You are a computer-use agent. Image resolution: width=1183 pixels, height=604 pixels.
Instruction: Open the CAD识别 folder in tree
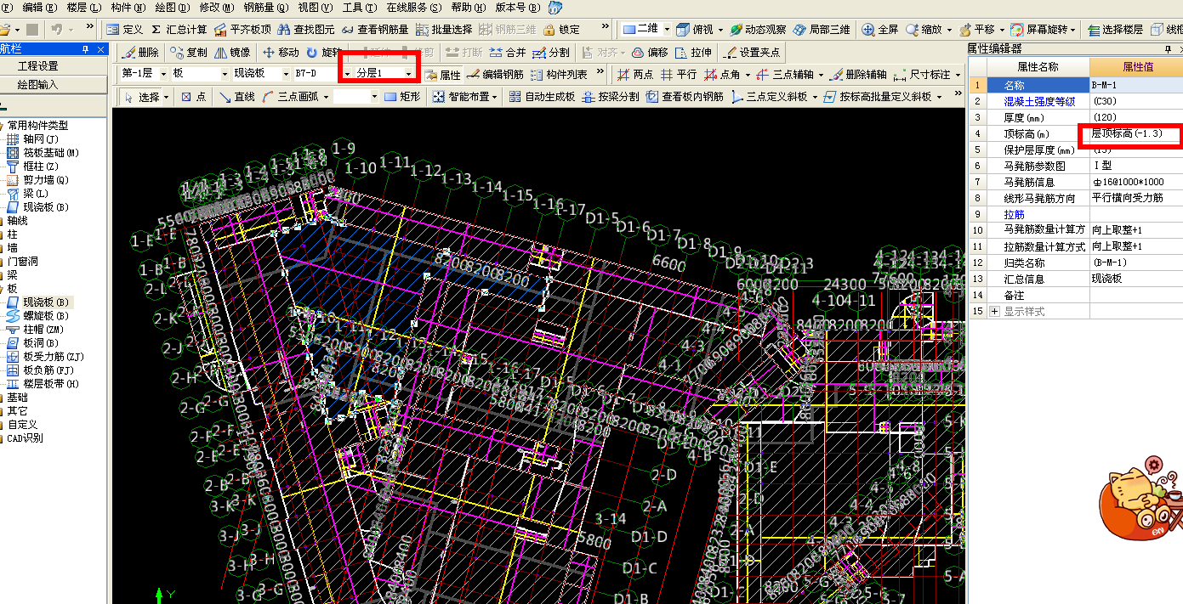pos(25,438)
